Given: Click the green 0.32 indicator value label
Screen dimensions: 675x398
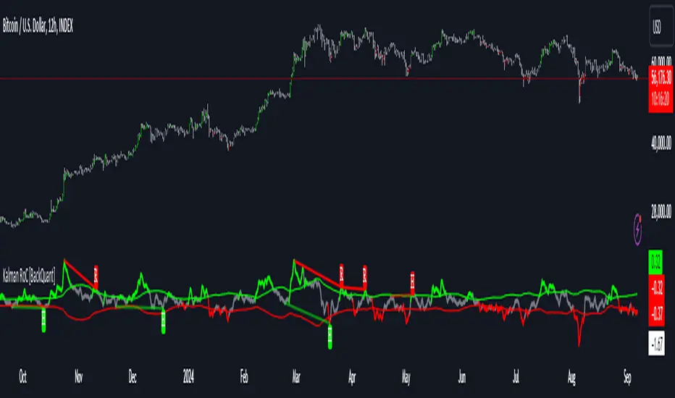Looking at the screenshot, I should [655, 262].
